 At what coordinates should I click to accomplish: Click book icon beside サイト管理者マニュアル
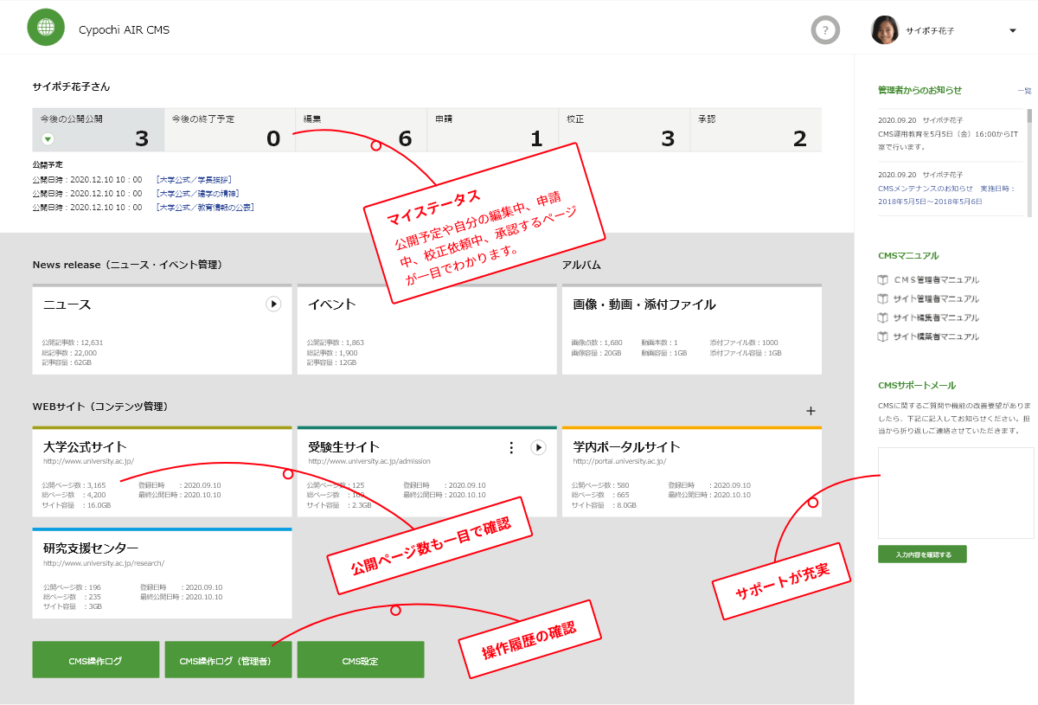click(883, 299)
